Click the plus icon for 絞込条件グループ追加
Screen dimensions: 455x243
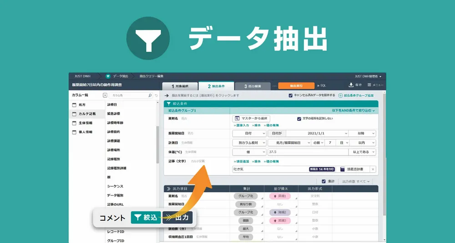[341, 96]
